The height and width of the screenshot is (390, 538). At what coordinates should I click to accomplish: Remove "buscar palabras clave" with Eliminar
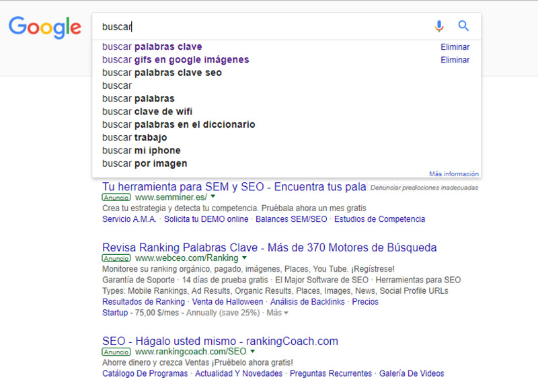(x=455, y=47)
